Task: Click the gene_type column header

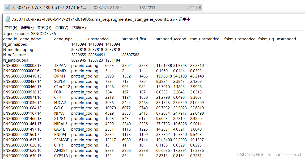Action: [x=63, y=39]
